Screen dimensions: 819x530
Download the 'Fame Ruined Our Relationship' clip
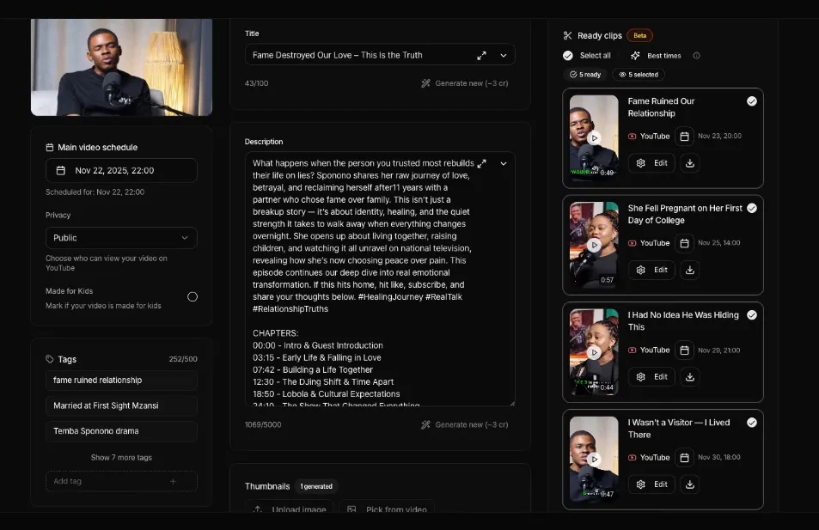point(689,163)
